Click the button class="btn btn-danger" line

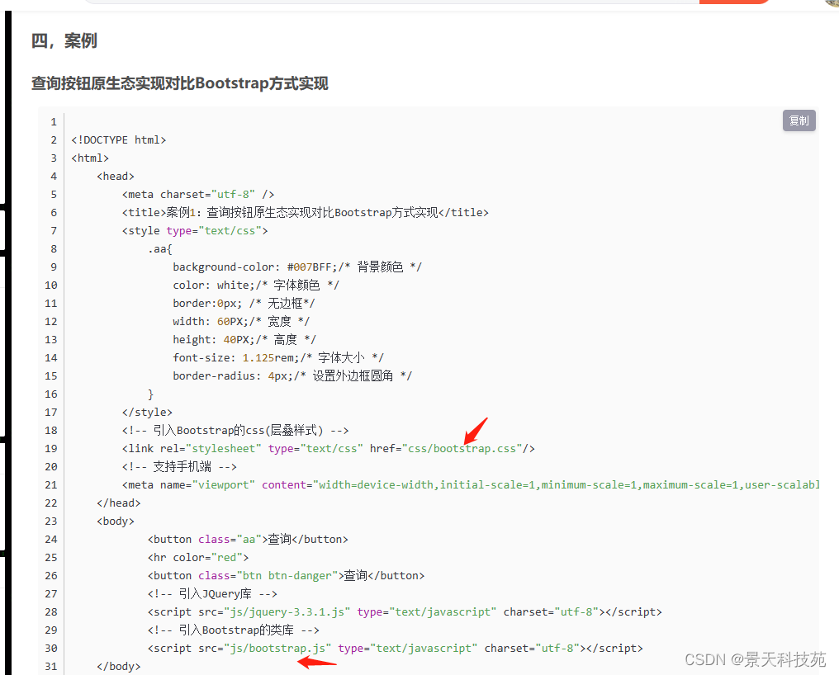click(287, 575)
